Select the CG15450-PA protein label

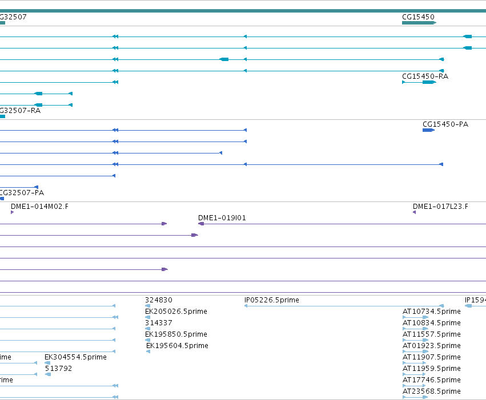pyautogui.click(x=445, y=124)
